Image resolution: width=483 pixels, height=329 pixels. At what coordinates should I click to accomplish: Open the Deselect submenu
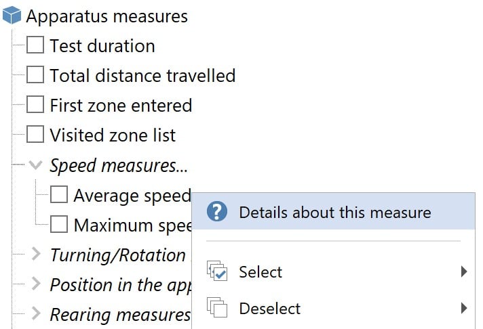[269, 309]
